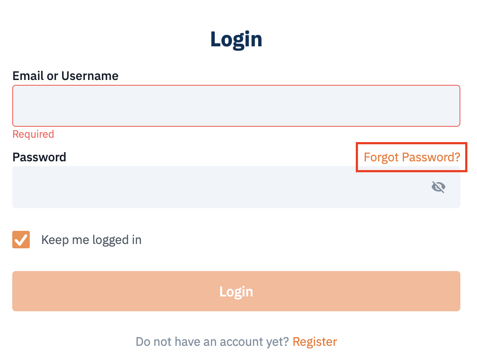Click the Forgot Password? link
477x362 pixels.
point(412,157)
